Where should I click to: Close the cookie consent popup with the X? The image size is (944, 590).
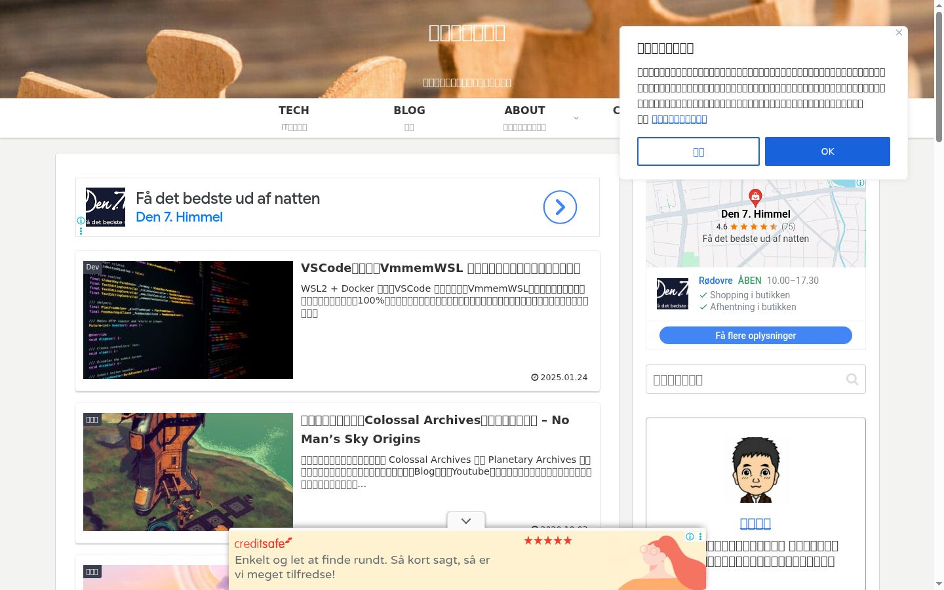click(x=899, y=33)
